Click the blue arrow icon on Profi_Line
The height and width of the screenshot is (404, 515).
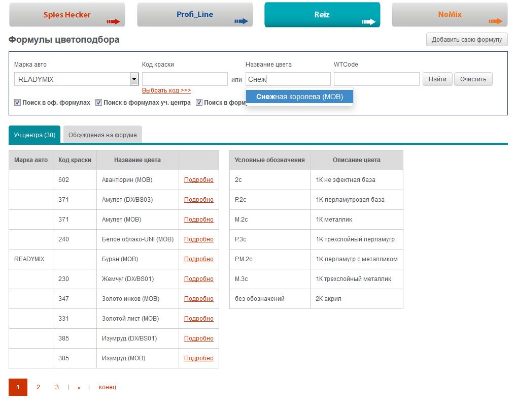click(241, 21)
